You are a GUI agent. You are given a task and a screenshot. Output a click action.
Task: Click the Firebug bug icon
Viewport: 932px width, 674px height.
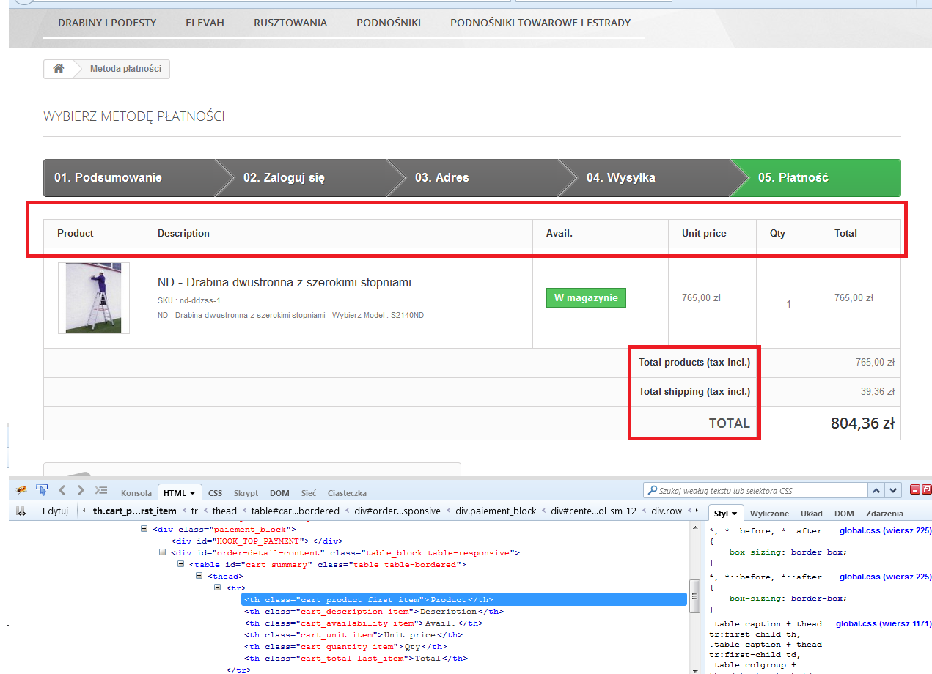point(21,490)
